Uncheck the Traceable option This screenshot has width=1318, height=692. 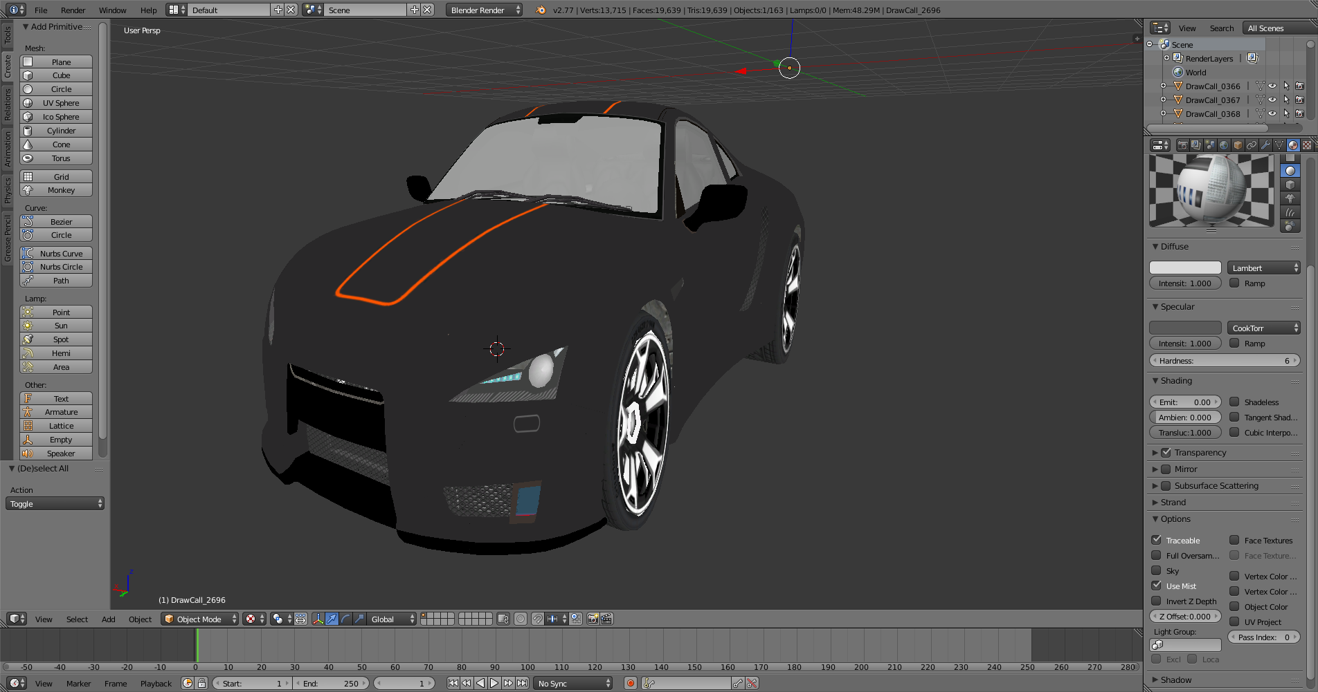(x=1156, y=540)
